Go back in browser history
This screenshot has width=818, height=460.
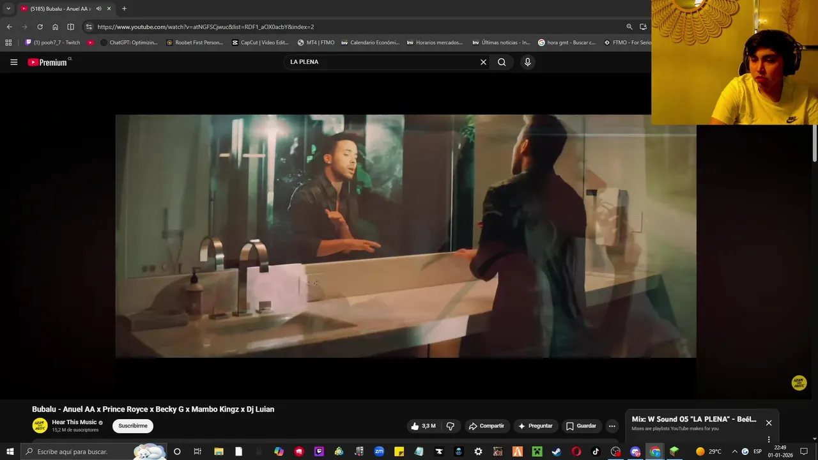[x=9, y=27]
